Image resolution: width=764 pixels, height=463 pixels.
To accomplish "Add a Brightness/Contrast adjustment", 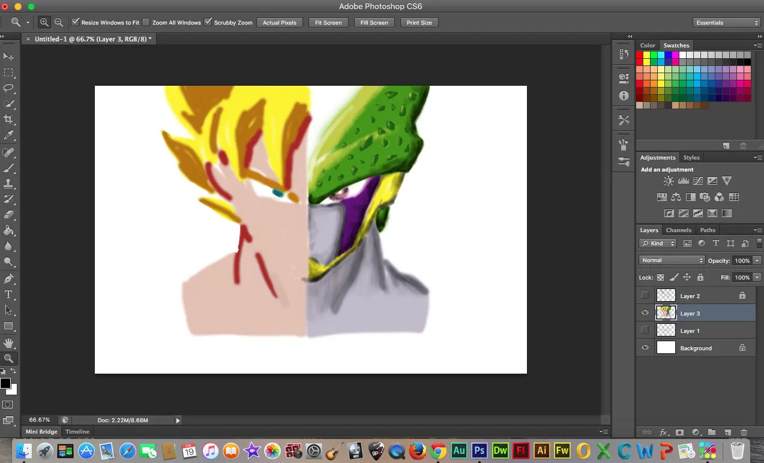I will (x=669, y=181).
